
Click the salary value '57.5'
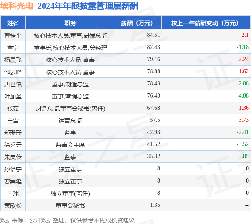155,120
